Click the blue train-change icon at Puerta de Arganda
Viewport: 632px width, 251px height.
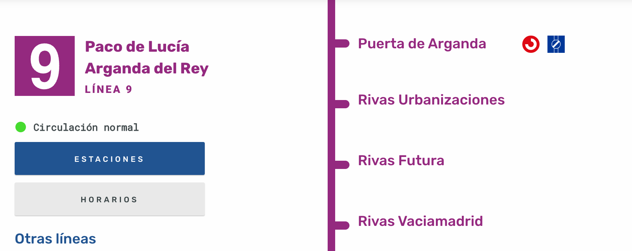click(556, 44)
